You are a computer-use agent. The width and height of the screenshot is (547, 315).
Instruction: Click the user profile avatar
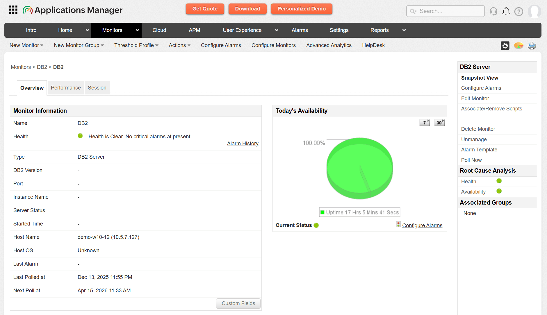coord(535,11)
